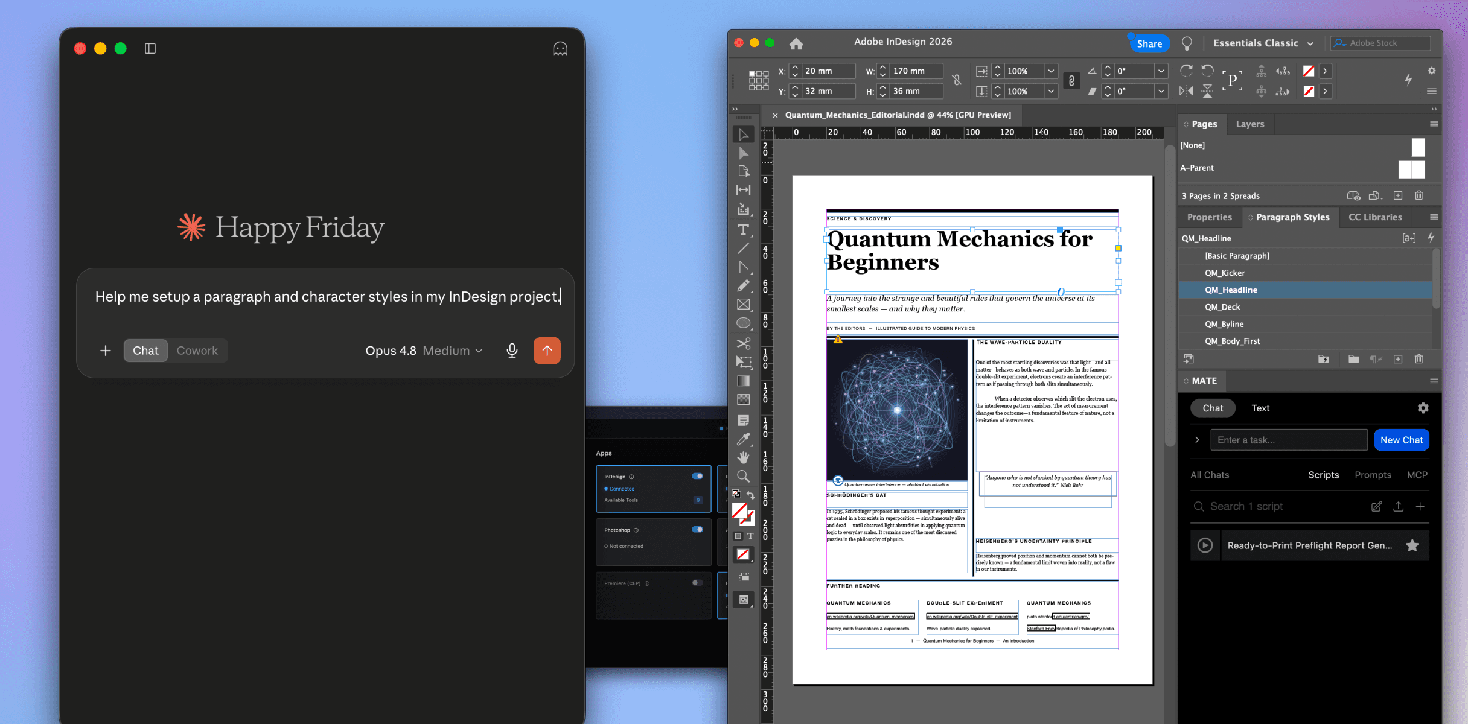1468x724 pixels.
Task: Open All Chats in MATE
Action: (x=1210, y=475)
